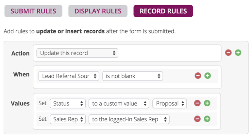Viewport: 251px width, 136px height.
Task: Expand the 'is not blank' condition dropdown
Action: (132, 76)
